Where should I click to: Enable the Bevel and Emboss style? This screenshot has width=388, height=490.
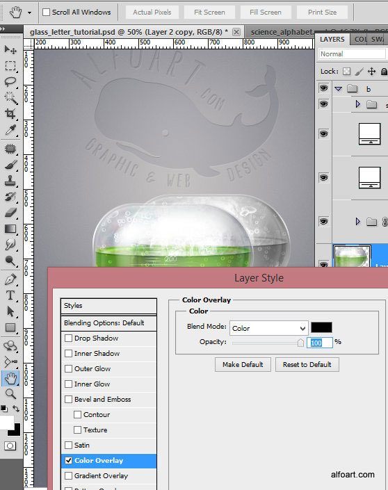pyautogui.click(x=68, y=400)
